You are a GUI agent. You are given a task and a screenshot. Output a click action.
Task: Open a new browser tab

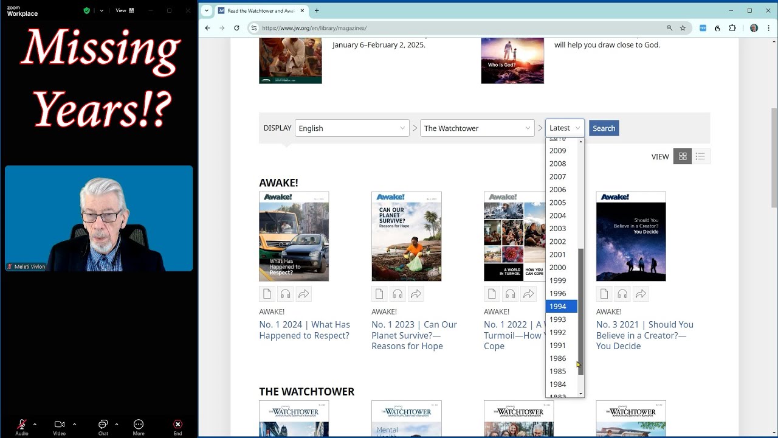tap(317, 10)
